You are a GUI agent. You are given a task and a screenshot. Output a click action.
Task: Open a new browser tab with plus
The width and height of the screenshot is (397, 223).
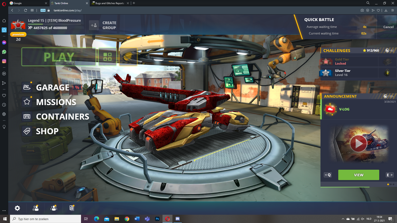(134, 3)
